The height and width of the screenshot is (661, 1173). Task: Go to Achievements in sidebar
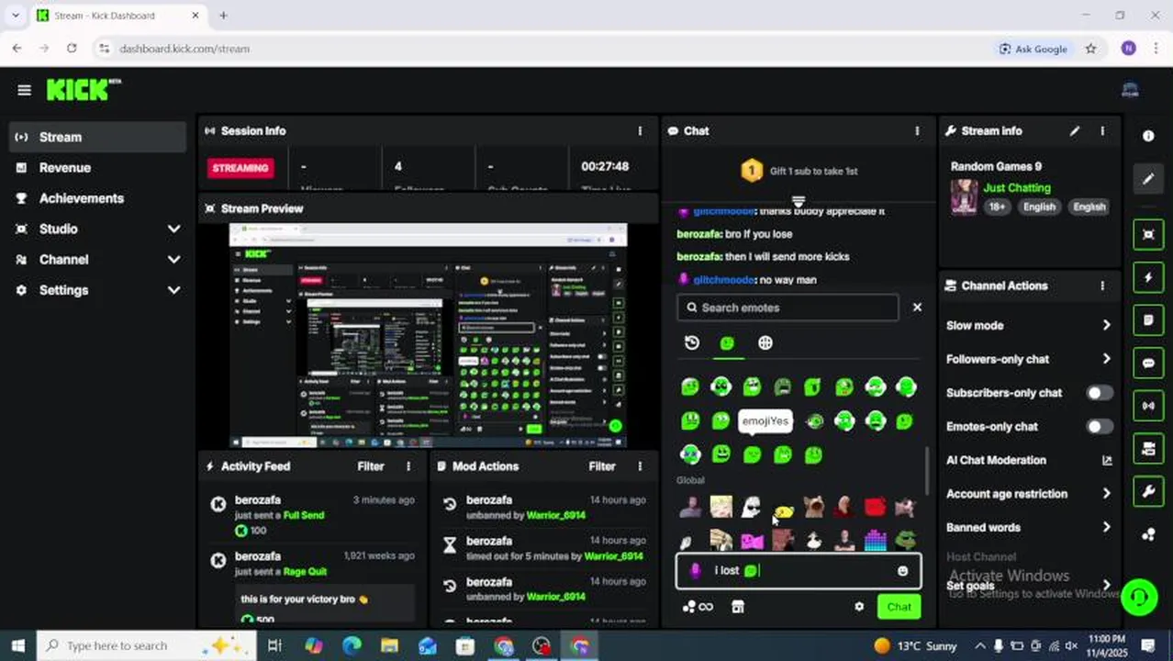[x=96, y=198]
